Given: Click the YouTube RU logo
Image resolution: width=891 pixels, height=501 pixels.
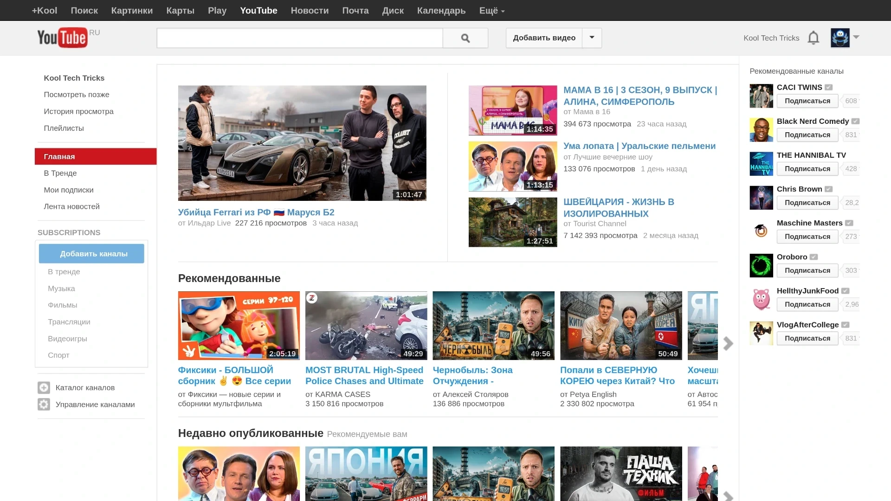Looking at the screenshot, I should pos(68,38).
